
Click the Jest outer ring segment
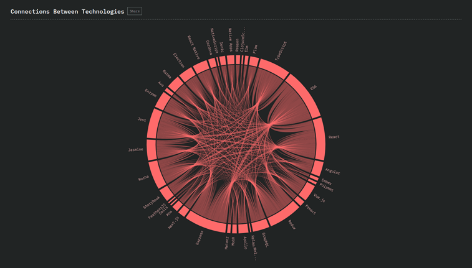pyautogui.click(x=153, y=123)
